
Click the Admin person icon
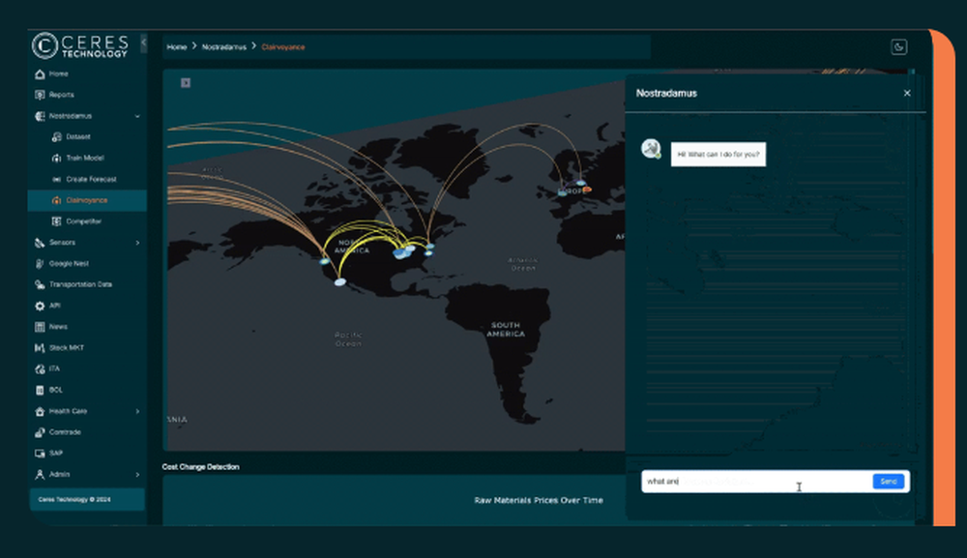coord(40,474)
